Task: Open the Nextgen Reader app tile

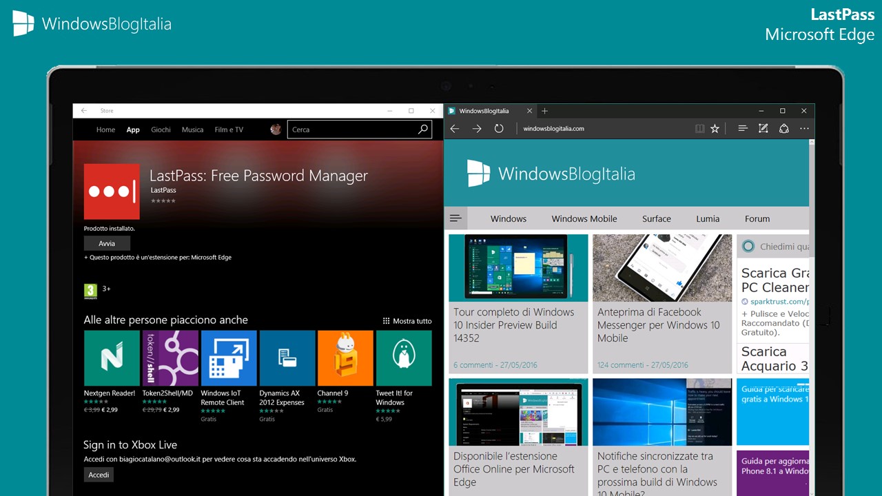Action: click(x=112, y=358)
